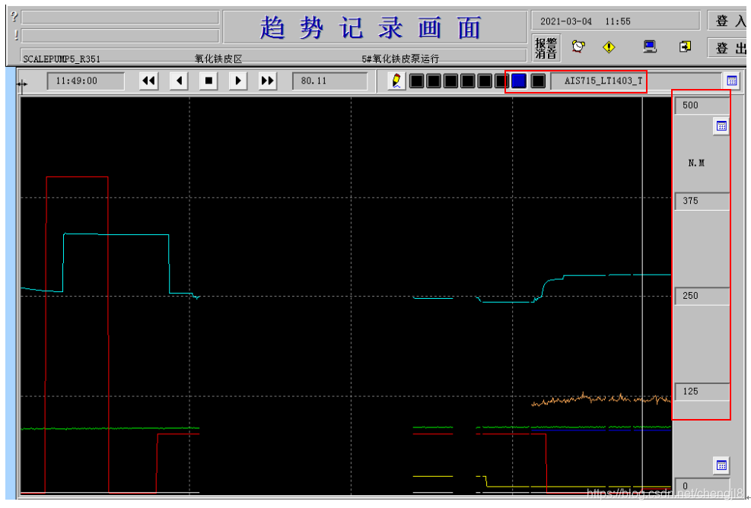
Task: Click the 登入 login button
Action: click(728, 21)
